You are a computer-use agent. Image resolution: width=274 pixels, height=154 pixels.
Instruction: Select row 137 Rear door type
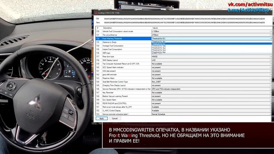pyautogui.click(x=123, y=56)
